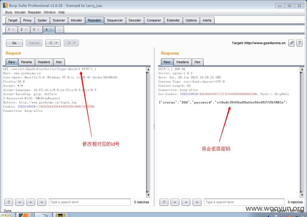Switch to the Comparer tab
This screenshot has height=217, width=307.
click(x=154, y=20)
